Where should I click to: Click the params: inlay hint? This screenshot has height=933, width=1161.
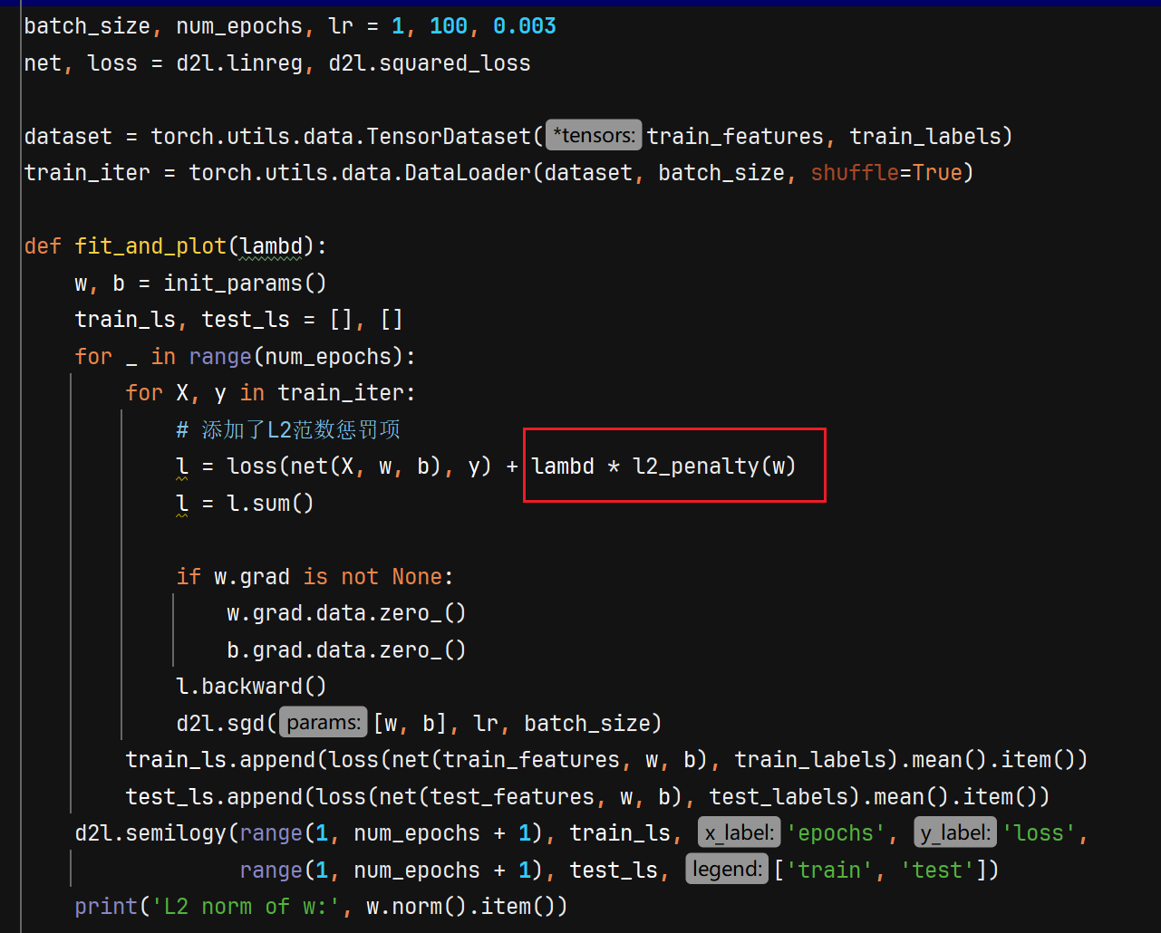(324, 723)
